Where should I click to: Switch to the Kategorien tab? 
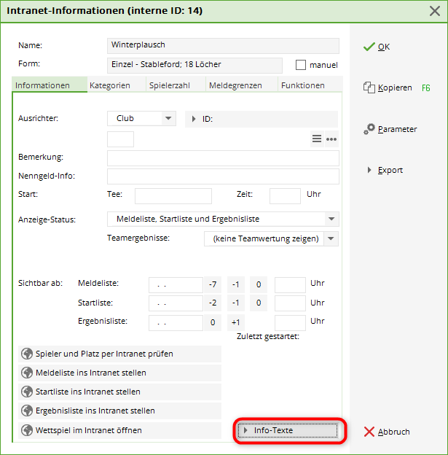110,85
